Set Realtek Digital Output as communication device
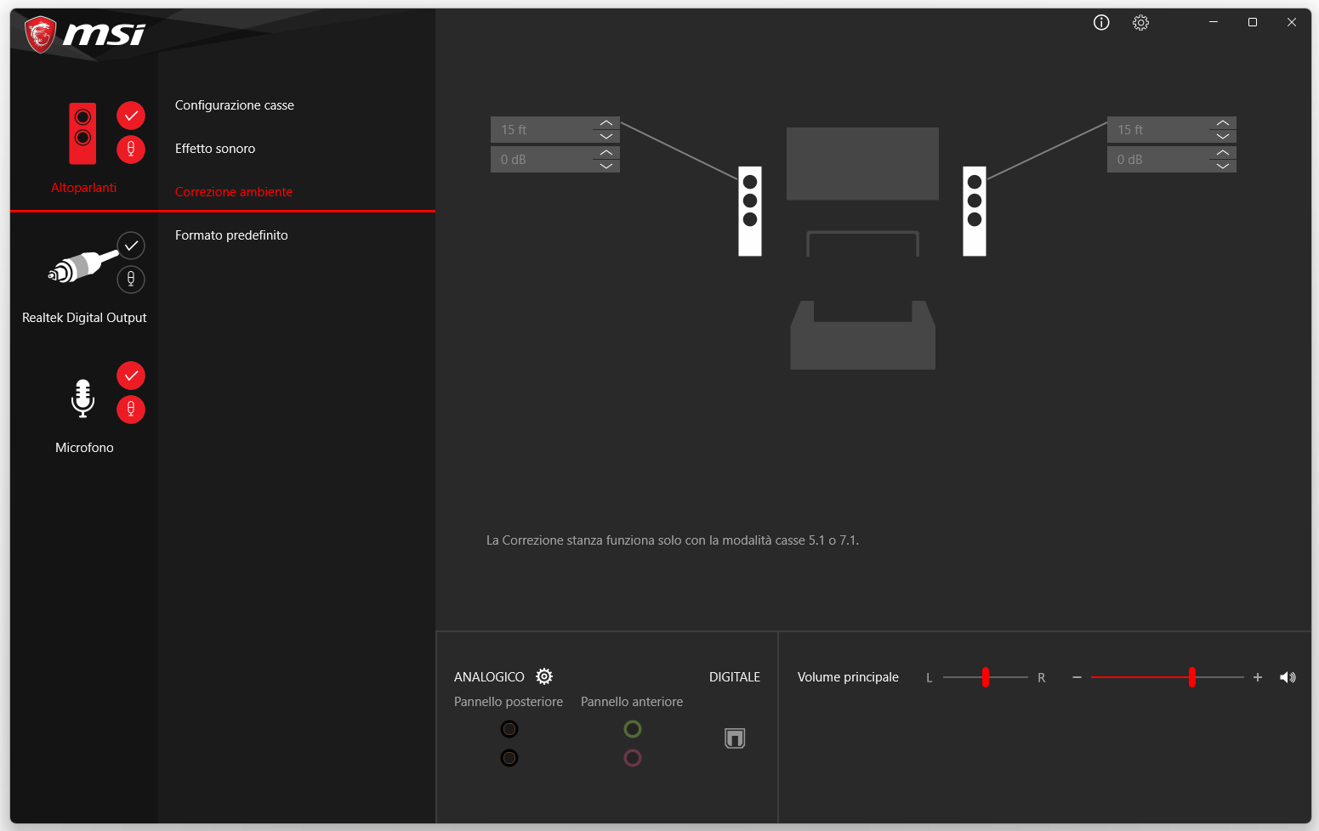 point(131,280)
